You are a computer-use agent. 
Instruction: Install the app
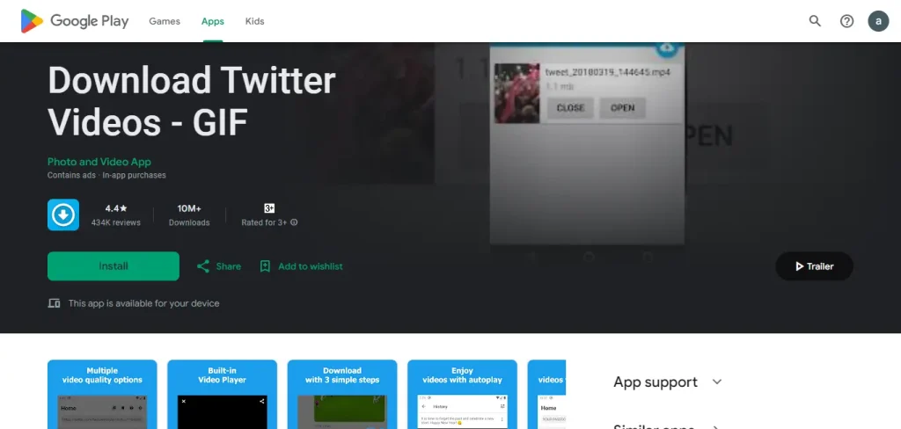[x=114, y=265]
